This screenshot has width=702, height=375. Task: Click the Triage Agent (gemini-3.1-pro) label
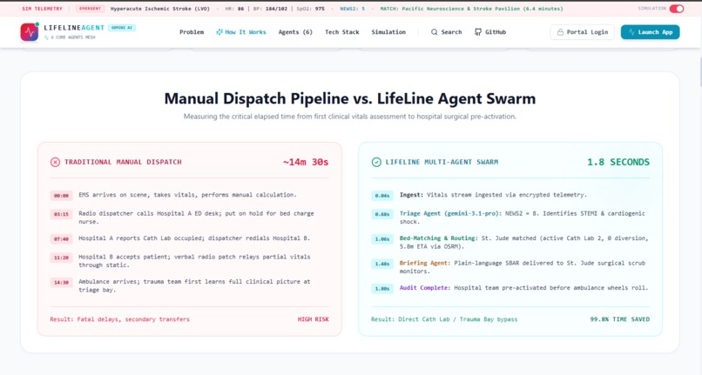(449, 213)
